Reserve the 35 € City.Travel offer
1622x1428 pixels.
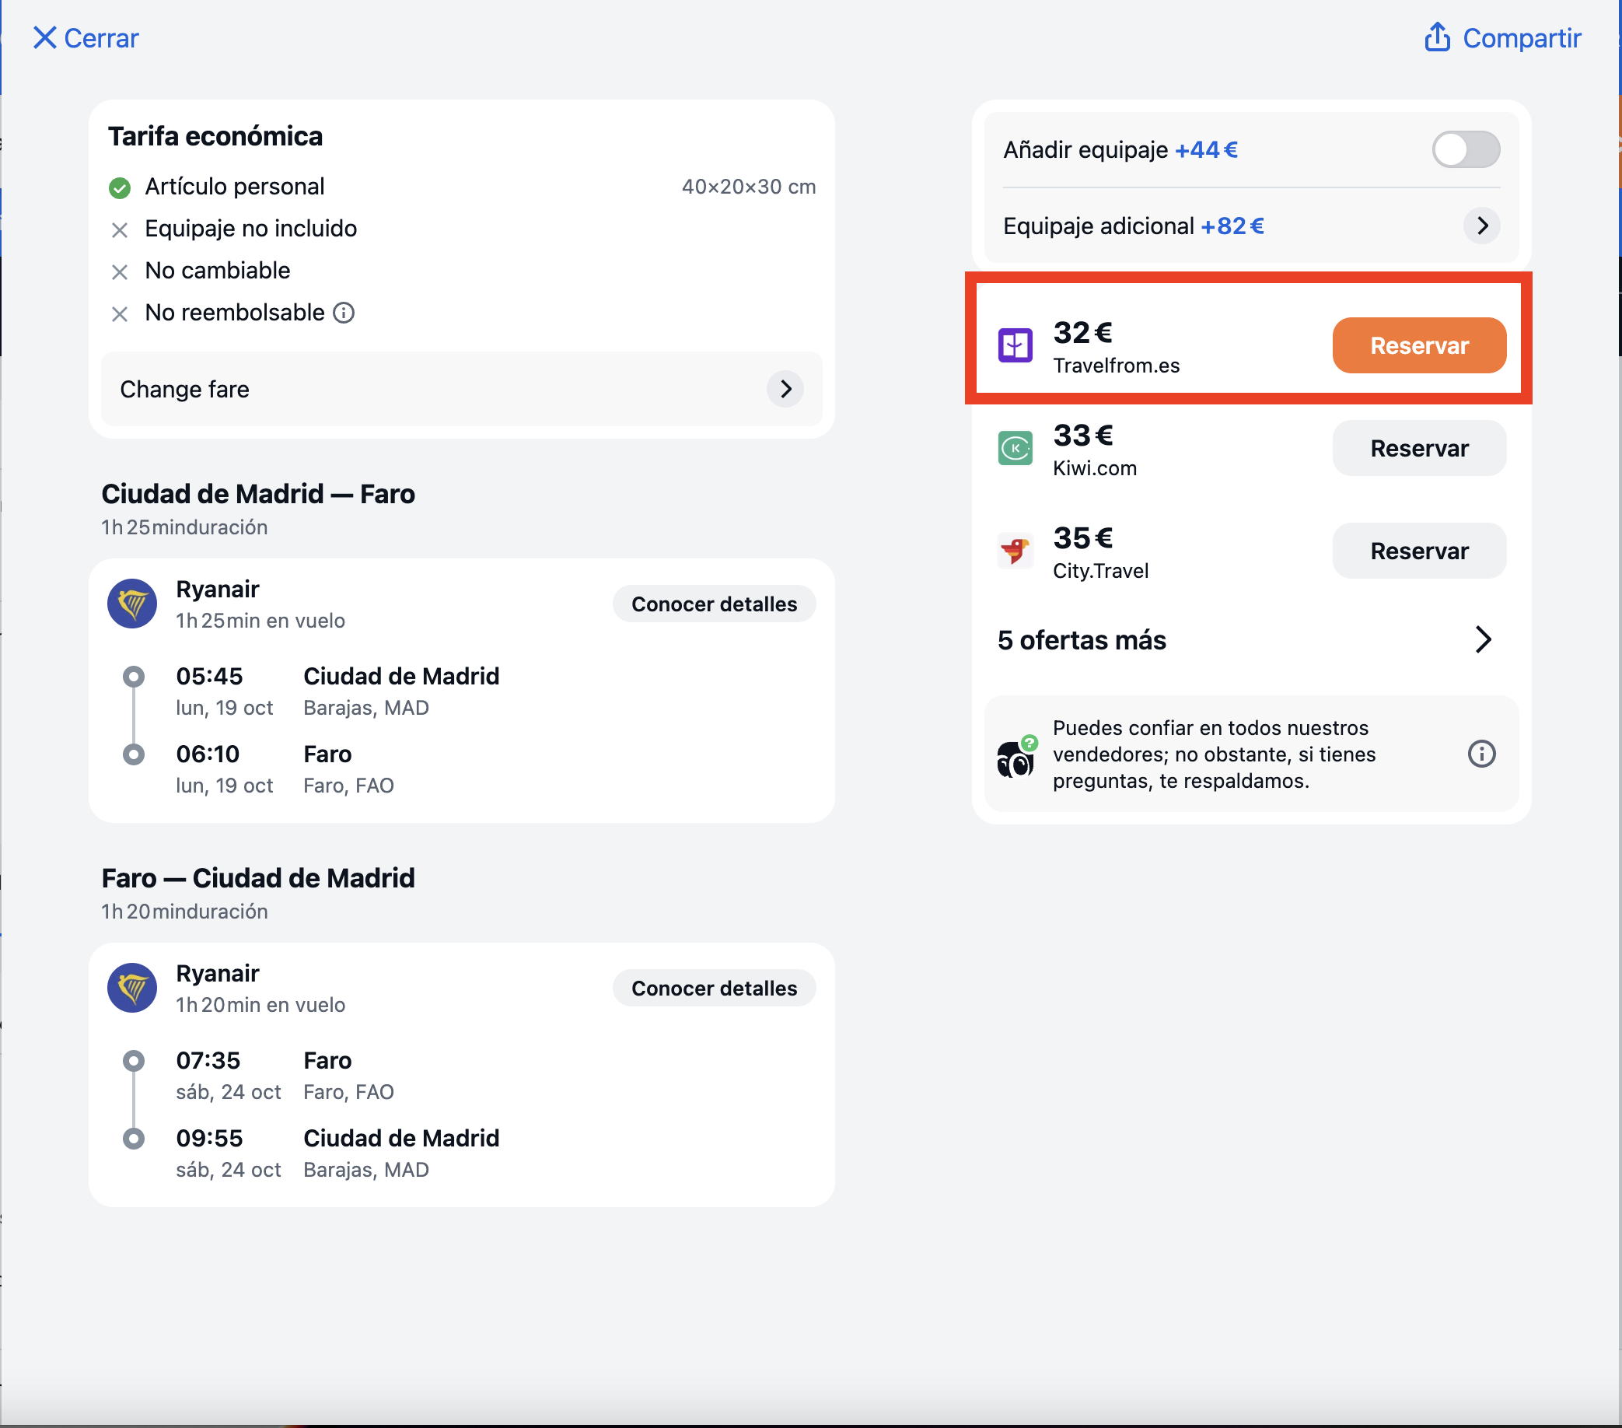tap(1418, 551)
